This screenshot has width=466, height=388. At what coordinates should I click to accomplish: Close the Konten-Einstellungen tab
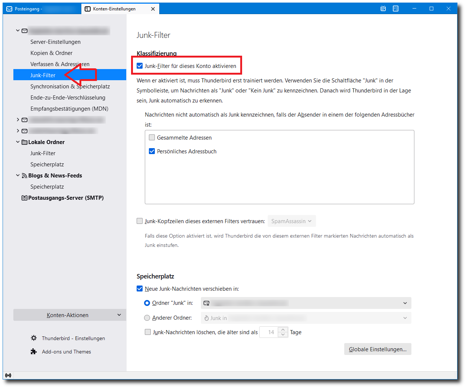tap(153, 9)
